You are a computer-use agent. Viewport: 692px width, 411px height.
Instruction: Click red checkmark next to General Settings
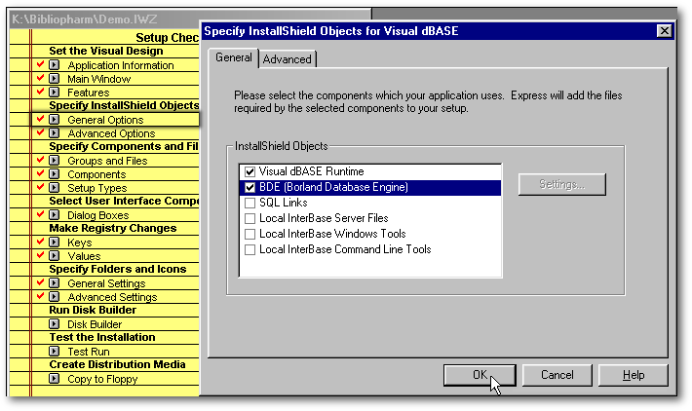point(40,282)
